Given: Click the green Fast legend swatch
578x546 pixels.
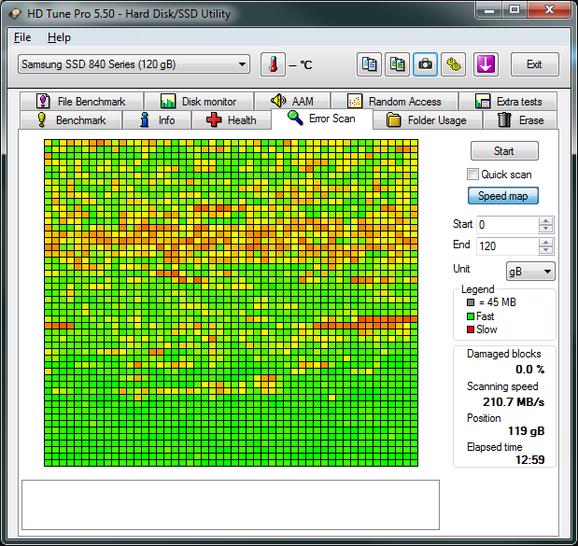Looking at the screenshot, I should pyautogui.click(x=471, y=316).
